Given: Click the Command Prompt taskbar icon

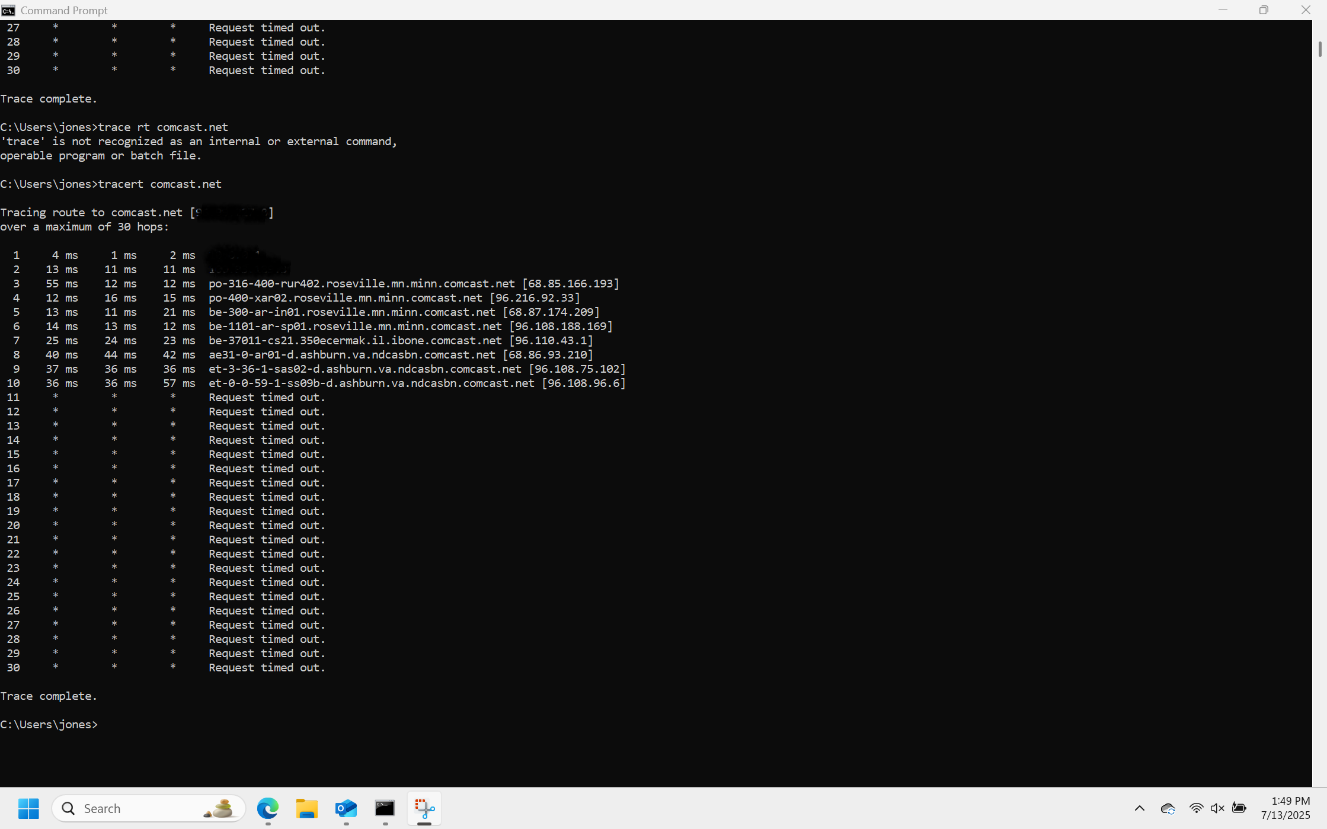Looking at the screenshot, I should point(385,808).
